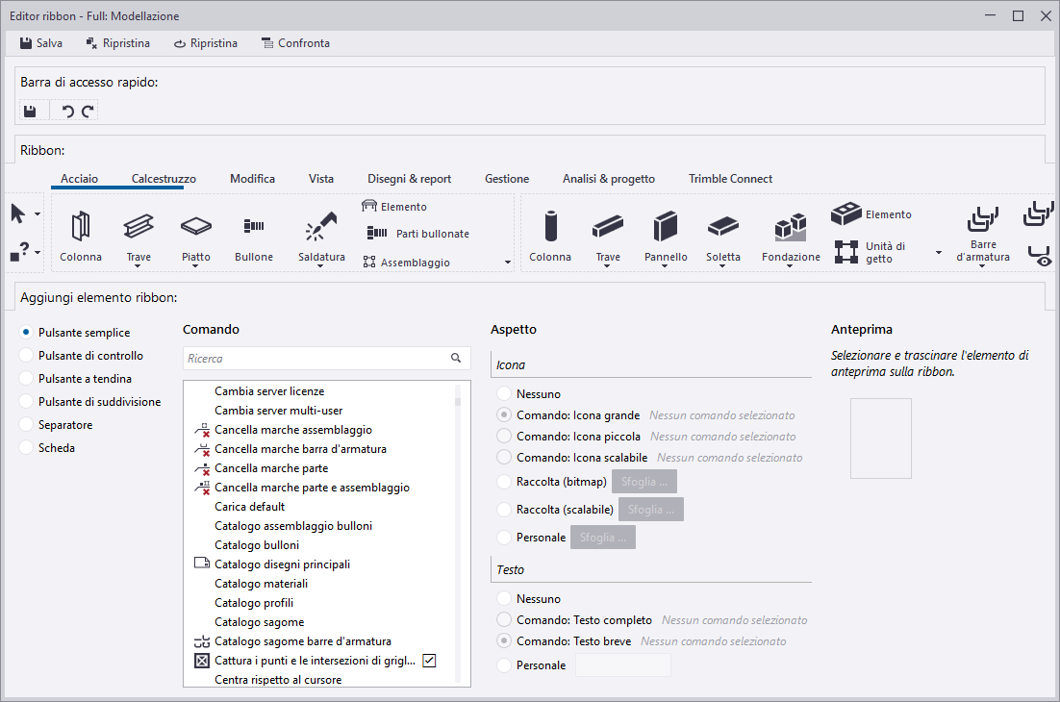Click the steel Colonna column icon
This screenshot has height=702, width=1060.
click(x=80, y=227)
